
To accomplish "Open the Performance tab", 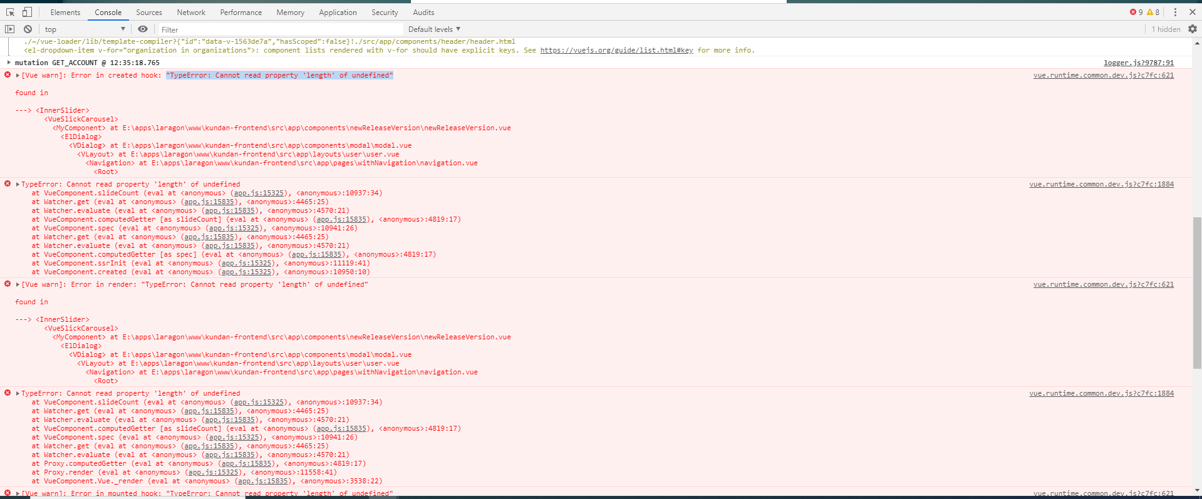I will pyautogui.click(x=241, y=13).
